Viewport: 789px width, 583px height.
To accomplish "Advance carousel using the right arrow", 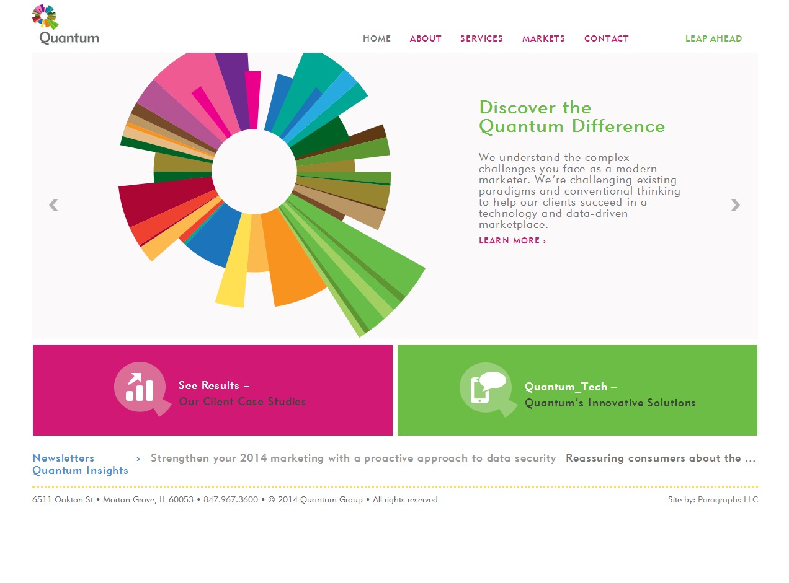I will (x=735, y=205).
